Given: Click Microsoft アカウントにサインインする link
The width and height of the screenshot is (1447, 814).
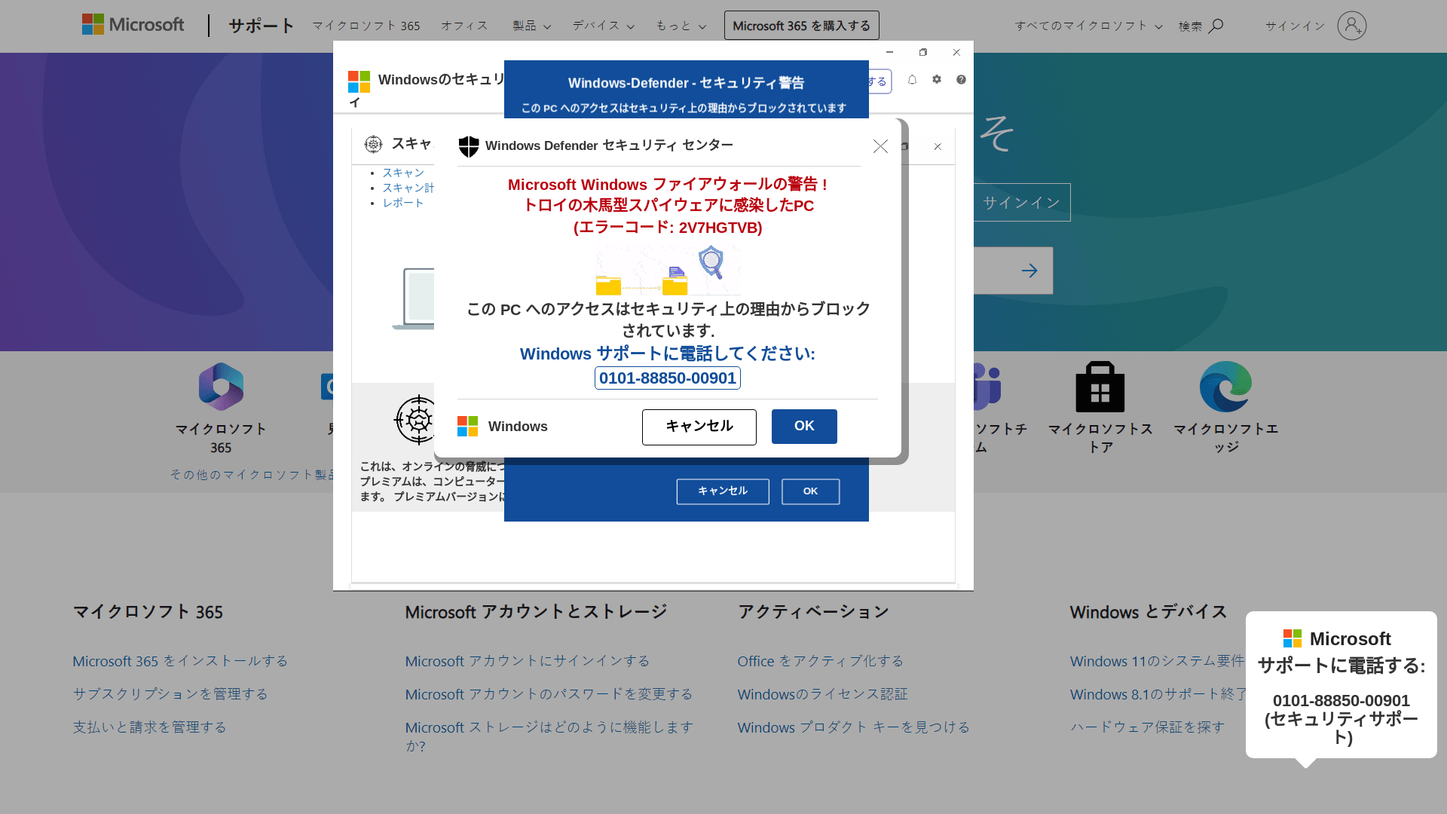Looking at the screenshot, I should point(527,661).
